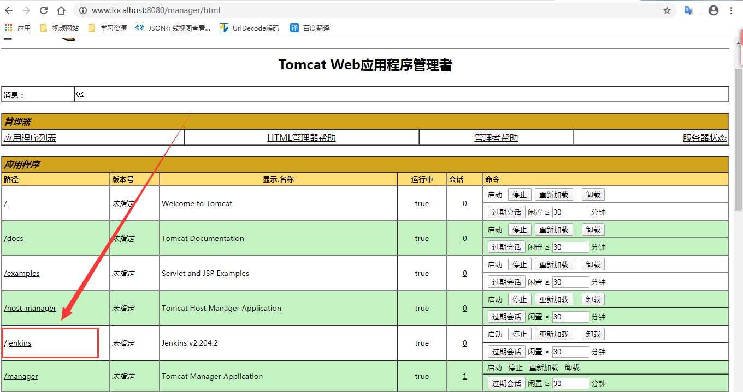Open the 学习资源 bookmark folder
This screenshot has height=392, width=743.
[108, 28]
